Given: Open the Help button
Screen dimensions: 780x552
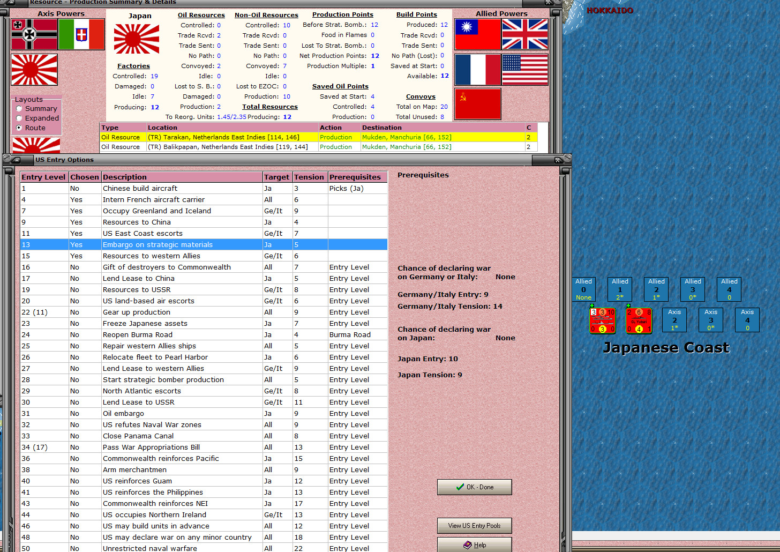Looking at the screenshot, I should (x=475, y=544).
